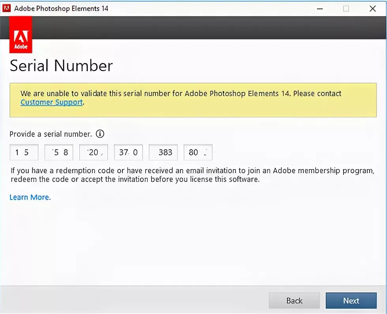Screen dimensions: 387x314
Task: Open the Customer Support link
Action: (x=52, y=103)
